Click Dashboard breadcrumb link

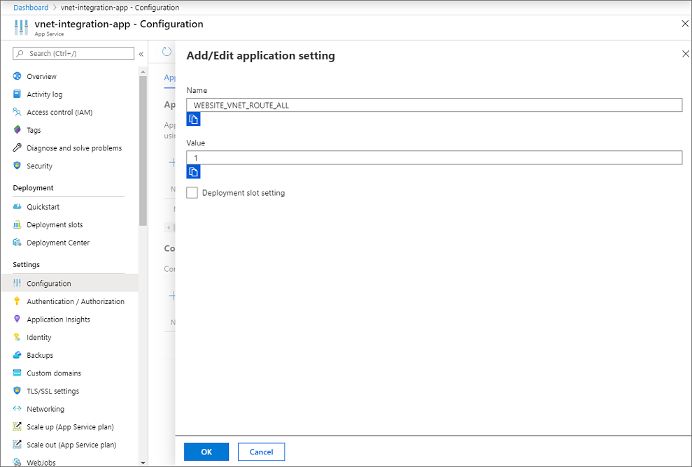click(x=31, y=8)
